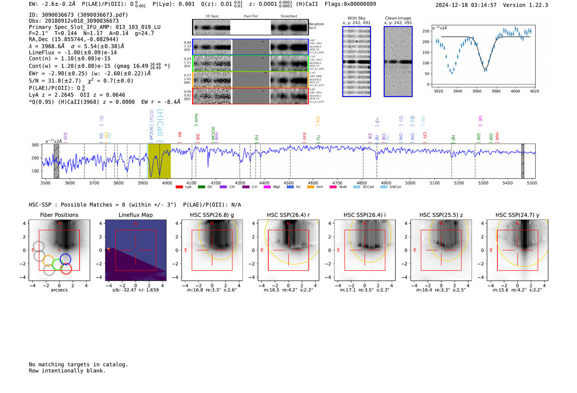Screen dimensions: 577x393
Task: Click the m:16.8 re:3.3" s:2.6" caption
Action: click(x=212, y=290)
